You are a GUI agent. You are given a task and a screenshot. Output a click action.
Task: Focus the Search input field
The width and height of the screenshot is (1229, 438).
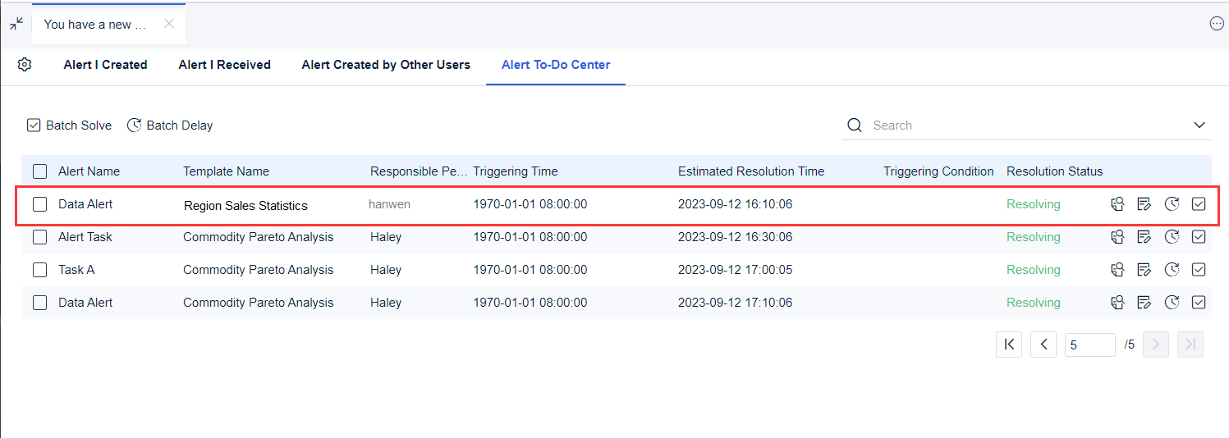[1026, 125]
